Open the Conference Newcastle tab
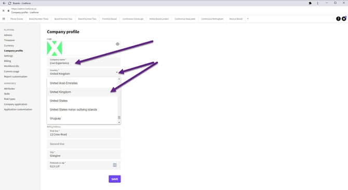 (x=185, y=19)
